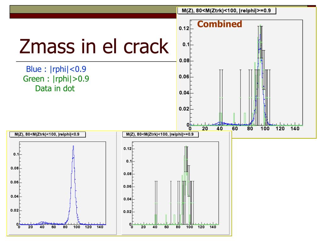This screenshot has width=322, height=241.
Task: Click the 20 x-axis label on the Combined plot
Action: [205, 128]
